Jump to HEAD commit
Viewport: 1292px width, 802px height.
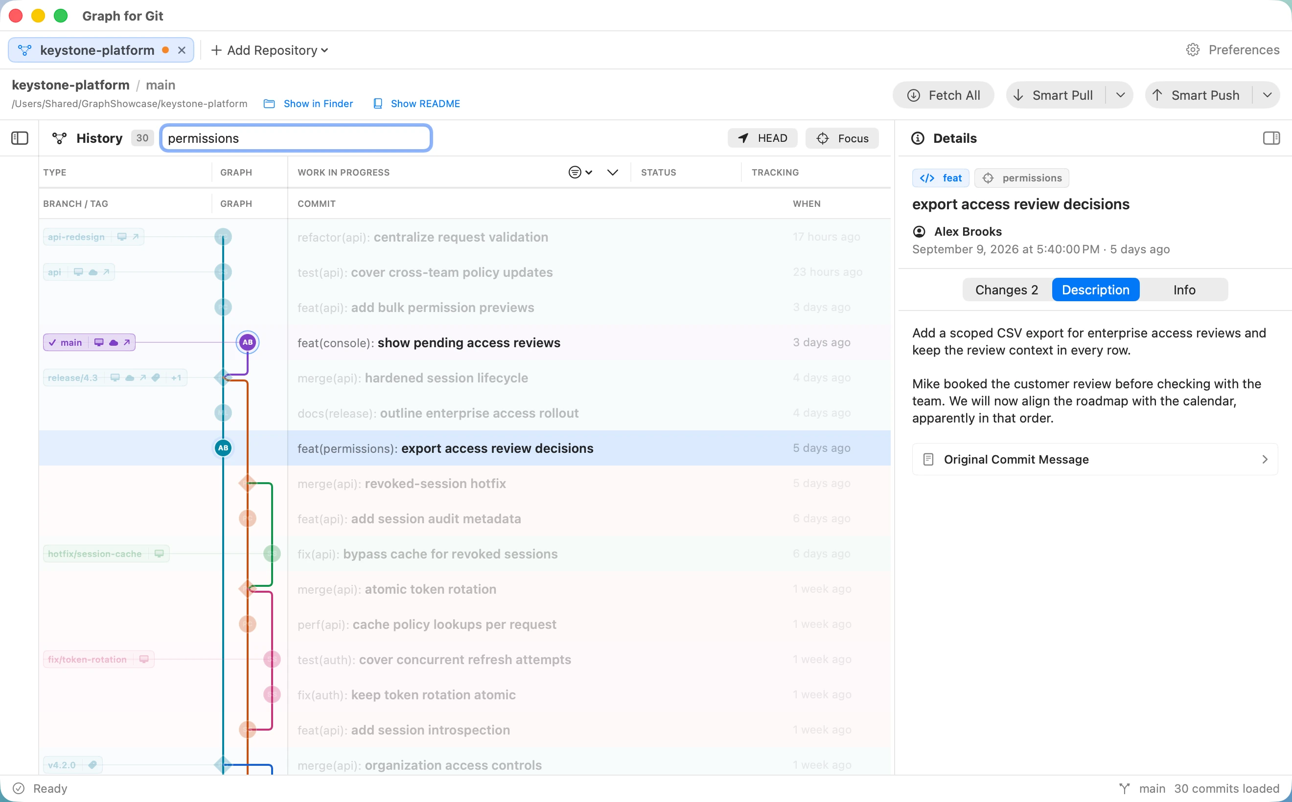(762, 138)
